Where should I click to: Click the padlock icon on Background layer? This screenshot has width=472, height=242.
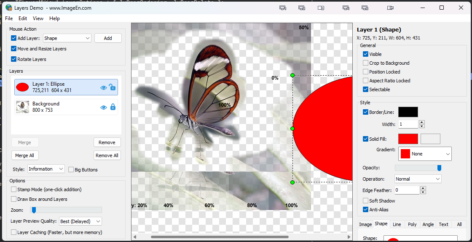tap(113, 107)
